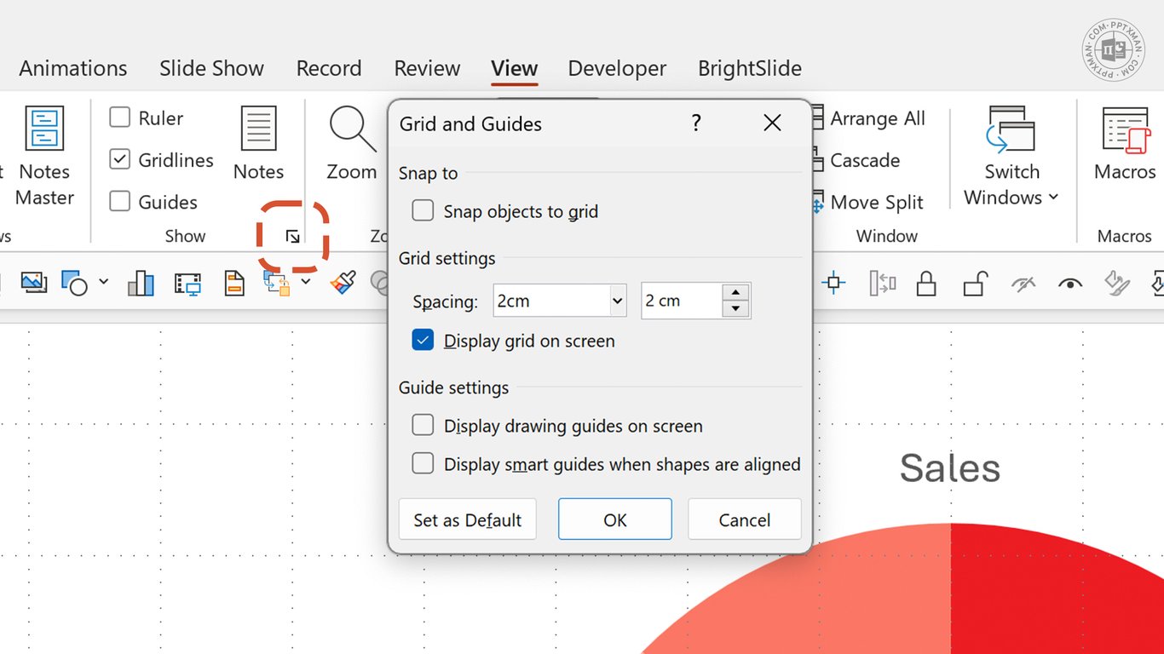Enable Display smart guides when shapes aligned
The width and height of the screenshot is (1164, 654).
pyautogui.click(x=423, y=463)
